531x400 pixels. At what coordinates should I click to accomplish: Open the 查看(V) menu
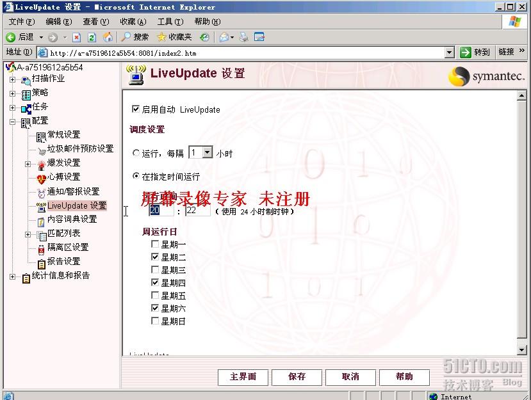[96, 22]
